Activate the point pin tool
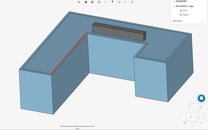208x130 pixels. 112,2
